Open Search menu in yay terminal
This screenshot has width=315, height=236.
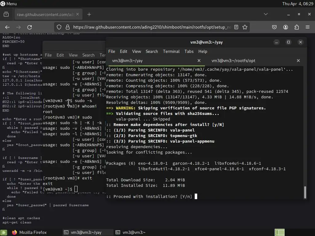click(152, 51)
